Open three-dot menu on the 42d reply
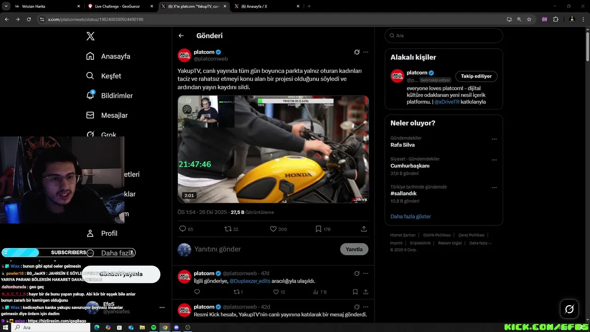Viewport: 590px width, 332px height. (x=366, y=307)
